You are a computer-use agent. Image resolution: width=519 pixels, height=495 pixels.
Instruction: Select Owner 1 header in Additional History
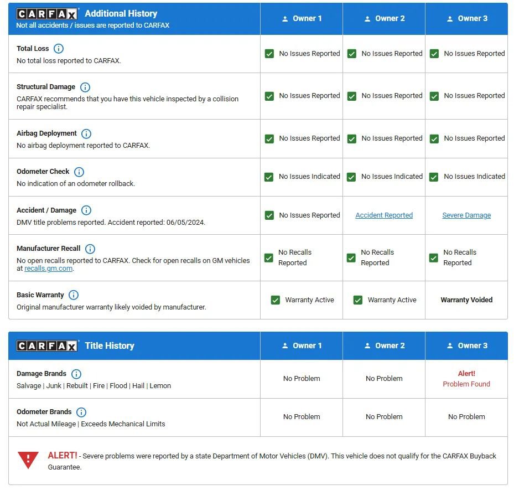tap(302, 18)
